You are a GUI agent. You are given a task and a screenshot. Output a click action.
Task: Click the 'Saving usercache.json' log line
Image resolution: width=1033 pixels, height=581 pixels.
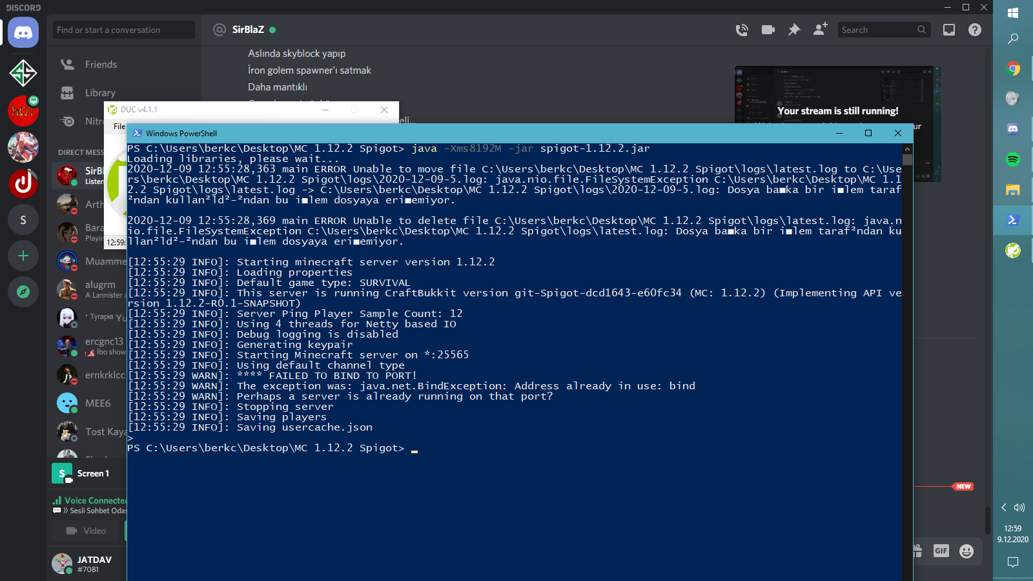point(250,427)
